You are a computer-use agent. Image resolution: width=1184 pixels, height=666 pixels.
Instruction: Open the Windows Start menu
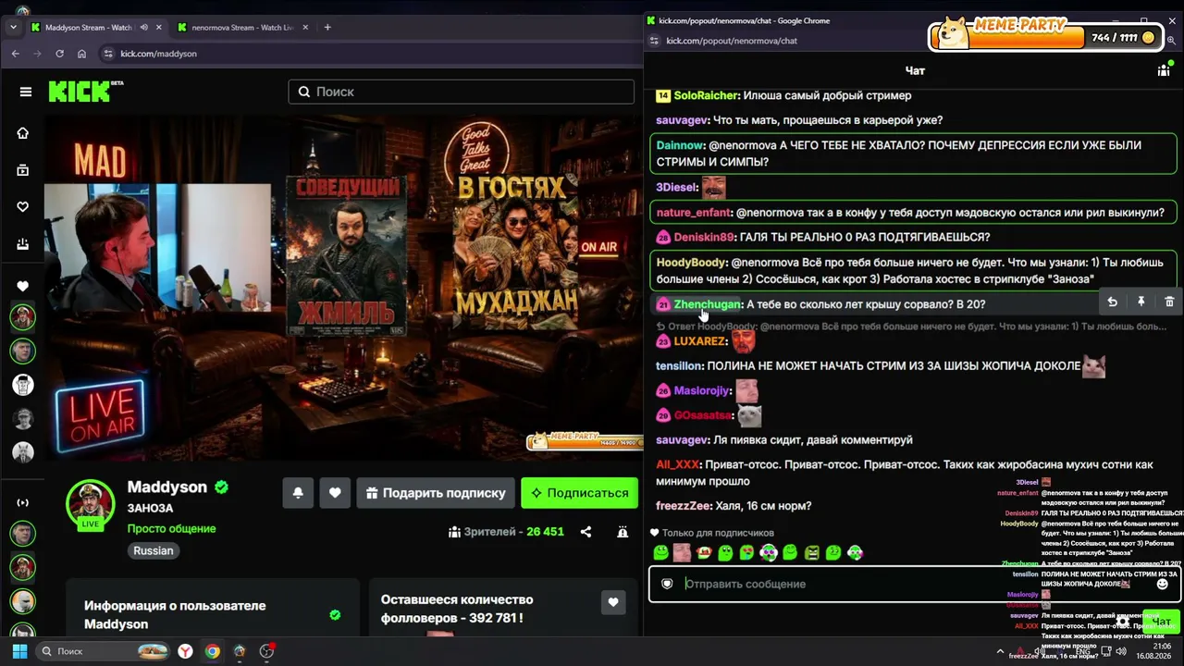coord(19,651)
